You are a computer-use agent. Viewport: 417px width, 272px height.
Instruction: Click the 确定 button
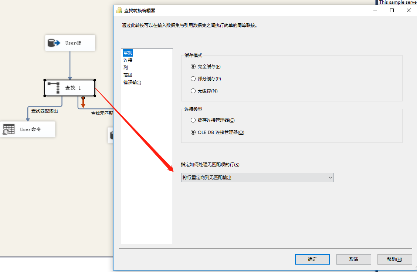click(312, 259)
